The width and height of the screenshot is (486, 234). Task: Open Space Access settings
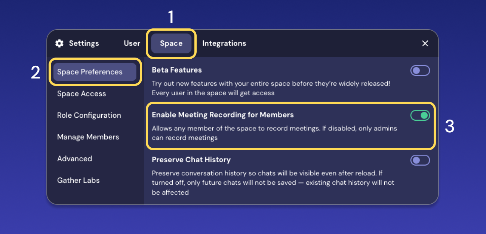(81, 93)
